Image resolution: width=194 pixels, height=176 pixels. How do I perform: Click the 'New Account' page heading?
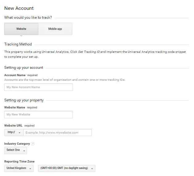coord(19,8)
